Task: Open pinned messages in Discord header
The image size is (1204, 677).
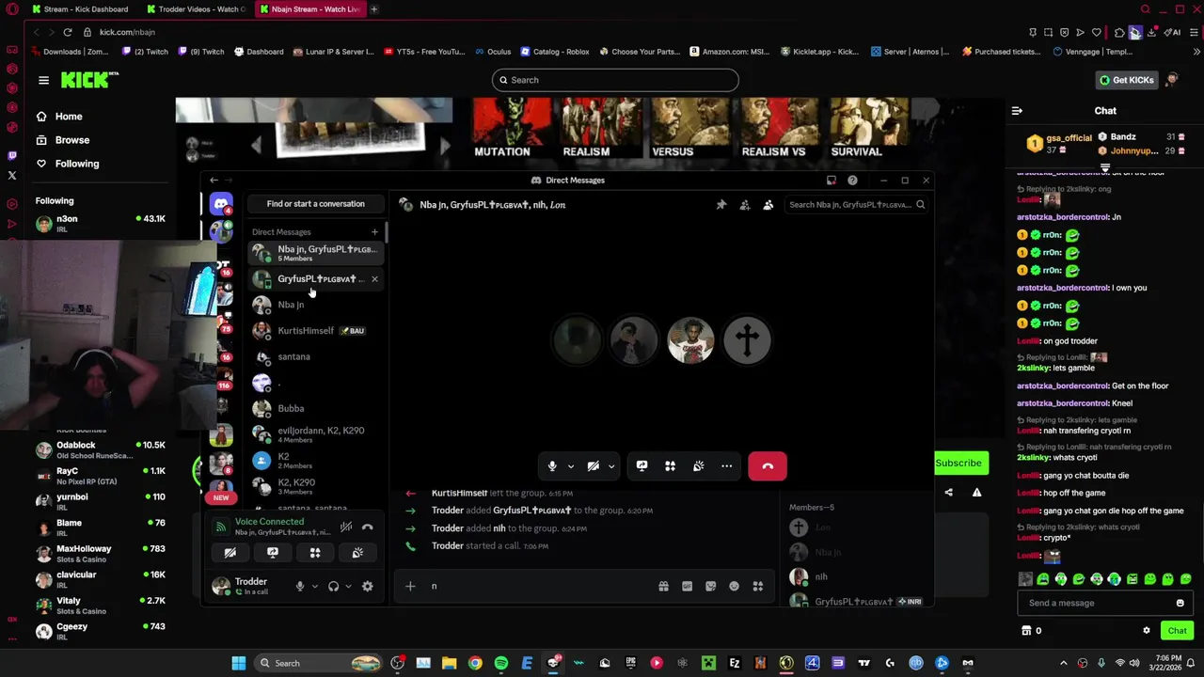Action: click(721, 205)
